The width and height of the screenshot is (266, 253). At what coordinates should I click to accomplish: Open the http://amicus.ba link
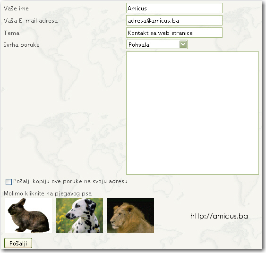coord(219,216)
